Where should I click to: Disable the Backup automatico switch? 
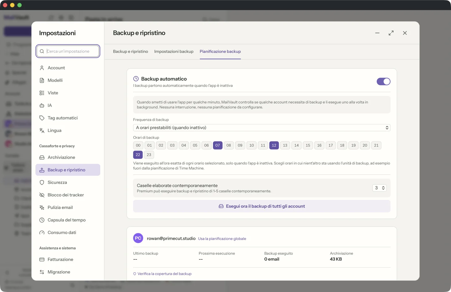(x=383, y=81)
